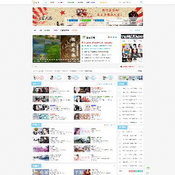The width and height of the screenshot is (175, 175).
Task: Click the speaker announcement icon below the slideshow
Action: (121, 67)
